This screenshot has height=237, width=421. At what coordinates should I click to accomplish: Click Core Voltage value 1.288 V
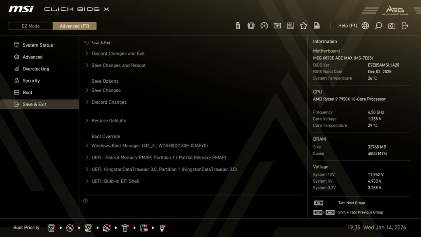375,119
